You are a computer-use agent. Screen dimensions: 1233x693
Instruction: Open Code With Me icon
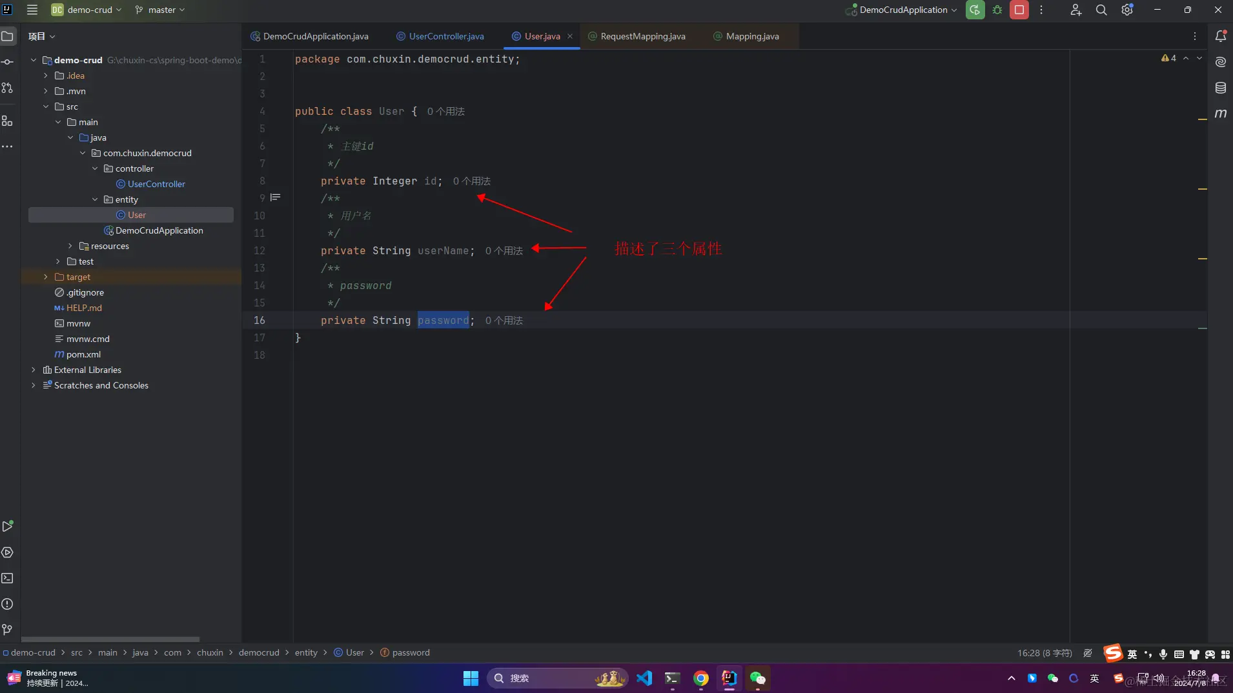point(1075,10)
